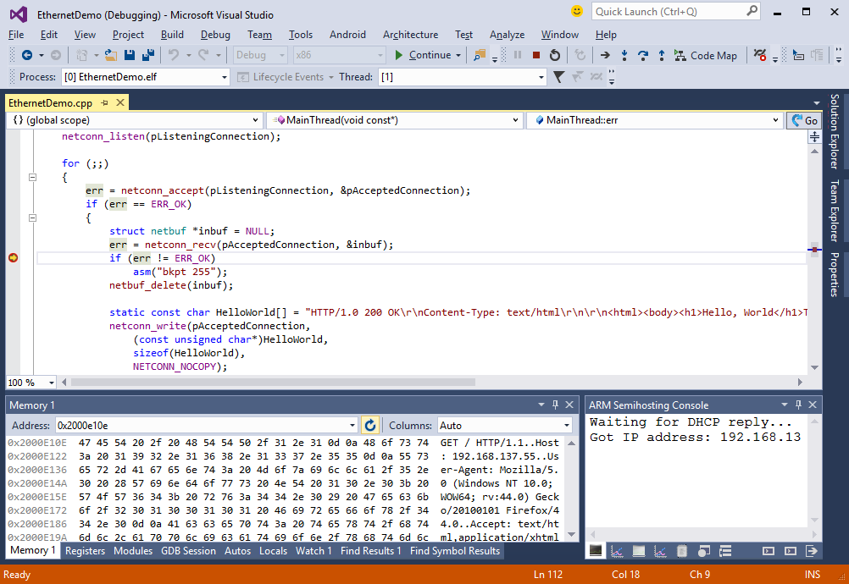The height and width of the screenshot is (584, 849).
Task: Click the Step Out icon
Action: [661, 55]
